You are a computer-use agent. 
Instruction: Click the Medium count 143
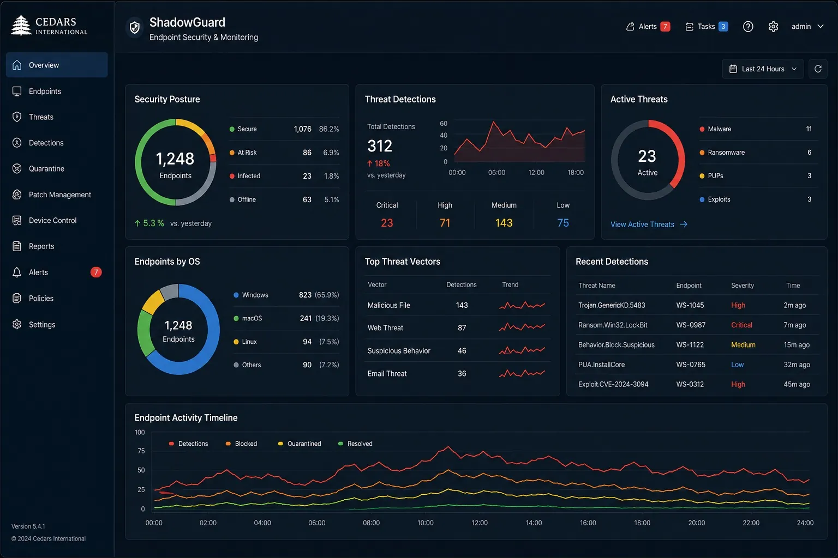click(504, 223)
